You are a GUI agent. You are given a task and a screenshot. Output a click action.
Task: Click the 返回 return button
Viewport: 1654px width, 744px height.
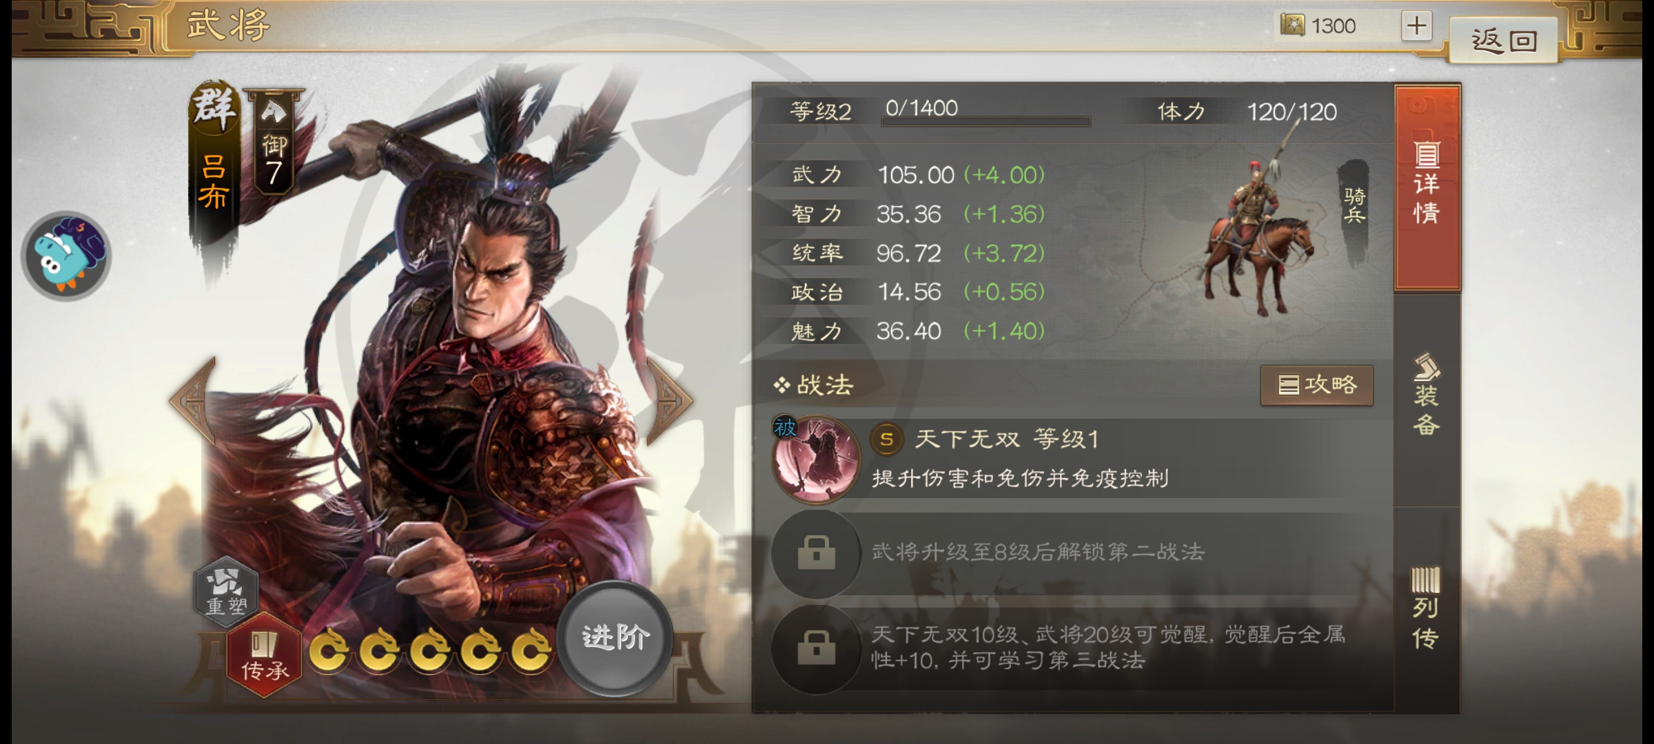(x=1504, y=41)
